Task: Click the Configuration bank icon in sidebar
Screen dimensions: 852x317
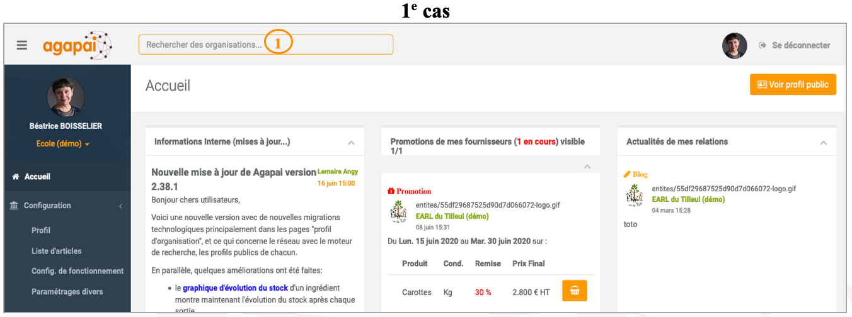Action: [x=14, y=206]
